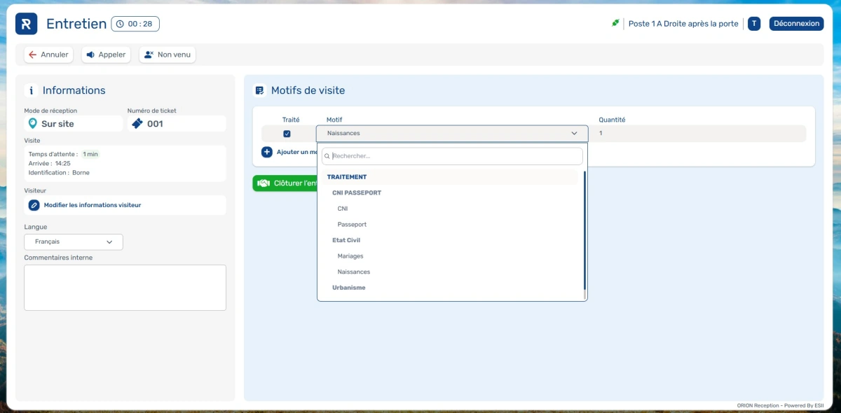The height and width of the screenshot is (413, 841).
Task: Click the Annuler button
Action: point(48,55)
